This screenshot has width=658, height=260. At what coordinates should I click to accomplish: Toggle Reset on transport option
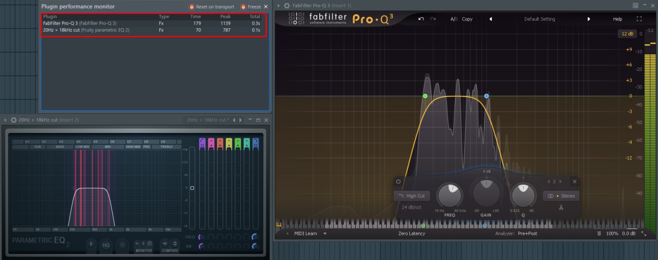pyautogui.click(x=211, y=7)
